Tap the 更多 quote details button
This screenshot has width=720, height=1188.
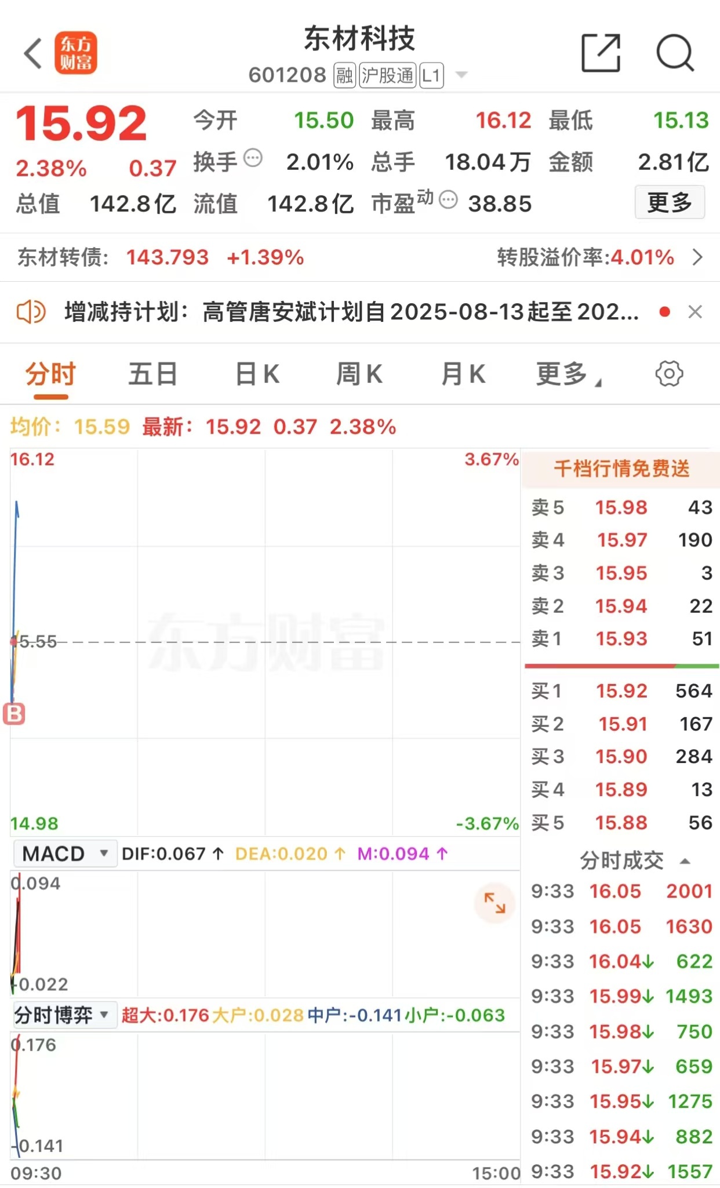click(x=670, y=202)
